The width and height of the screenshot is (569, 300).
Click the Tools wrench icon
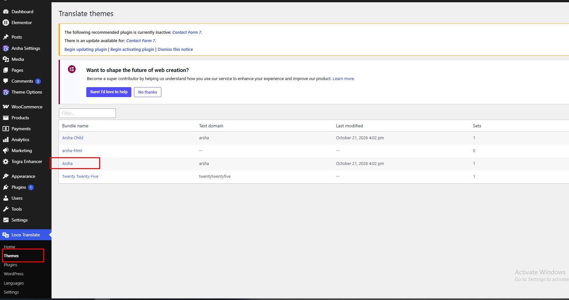point(5,209)
